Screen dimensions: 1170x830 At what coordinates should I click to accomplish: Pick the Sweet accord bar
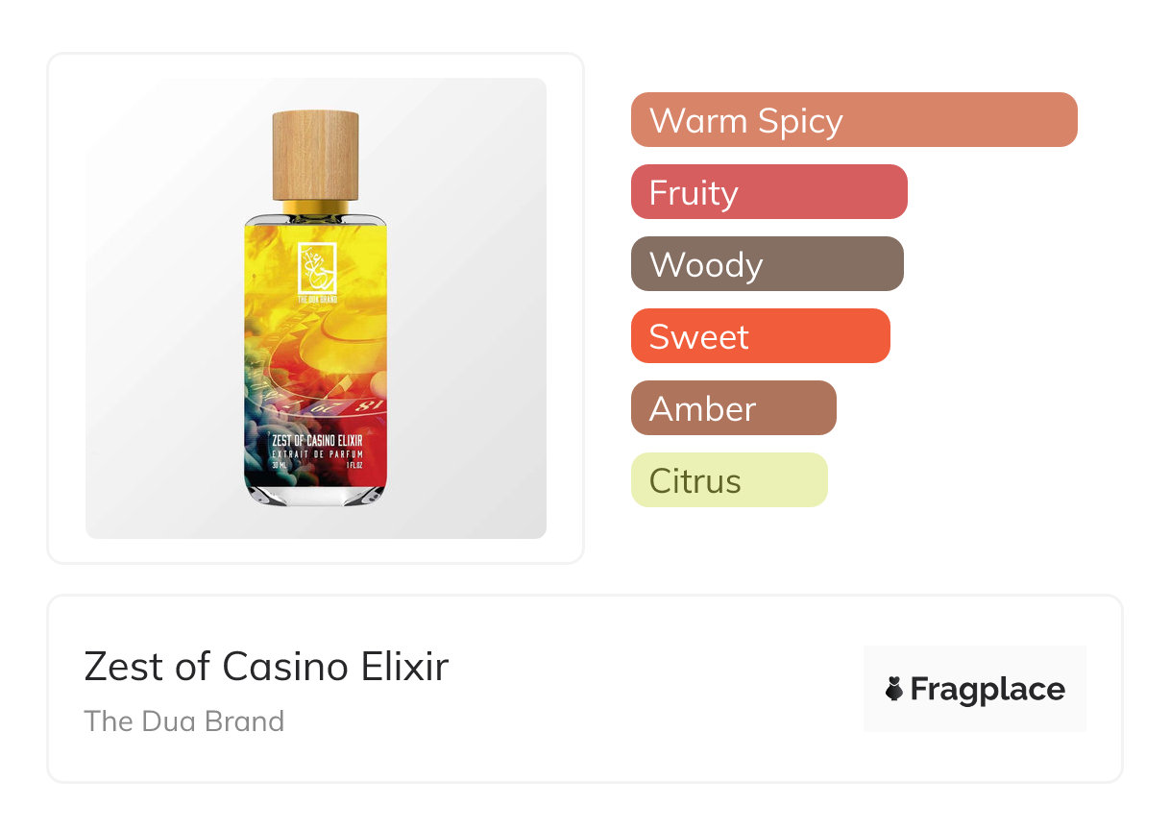(760, 336)
